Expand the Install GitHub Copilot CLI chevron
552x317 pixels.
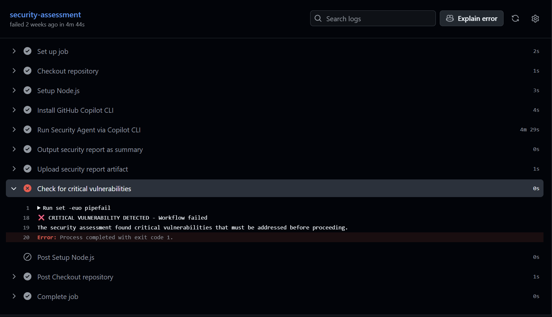[14, 110]
